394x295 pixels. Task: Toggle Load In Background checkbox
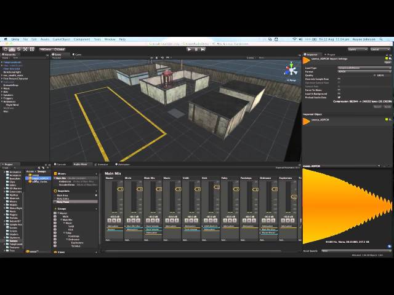339,94
